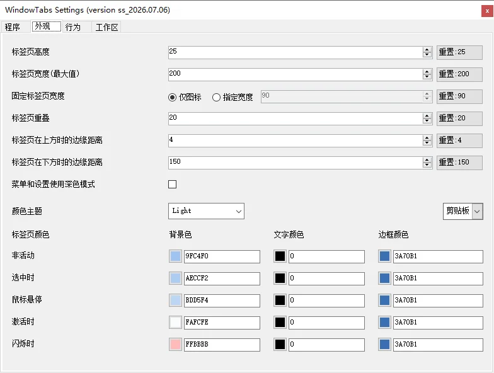Enable 菜单和设置使用深色模式 checkbox
Image resolution: width=494 pixels, height=373 pixels.
coord(173,184)
